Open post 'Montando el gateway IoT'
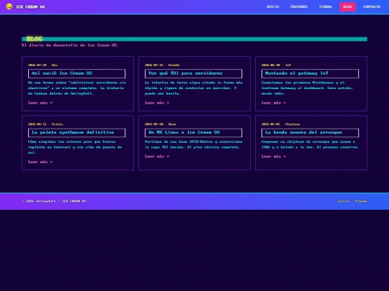 [310, 73]
